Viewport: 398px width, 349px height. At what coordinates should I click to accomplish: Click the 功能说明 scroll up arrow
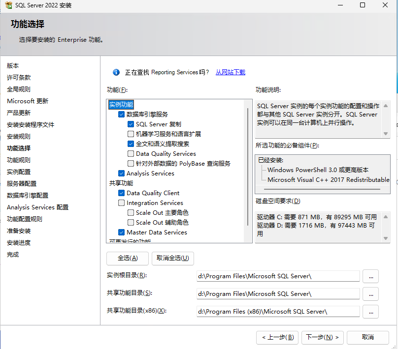[x=386, y=106]
